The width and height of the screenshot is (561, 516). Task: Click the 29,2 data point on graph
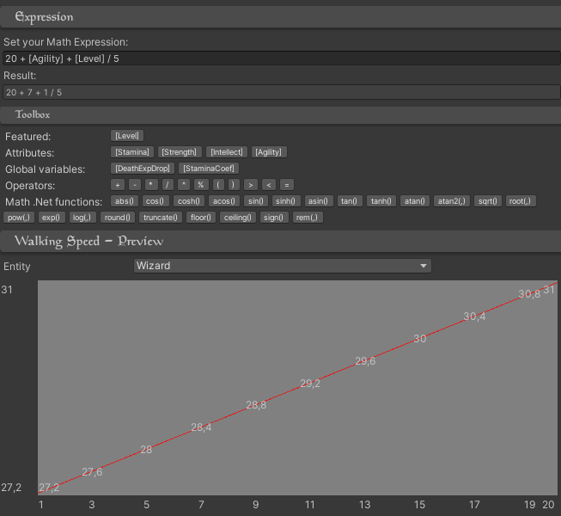click(x=310, y=384)
